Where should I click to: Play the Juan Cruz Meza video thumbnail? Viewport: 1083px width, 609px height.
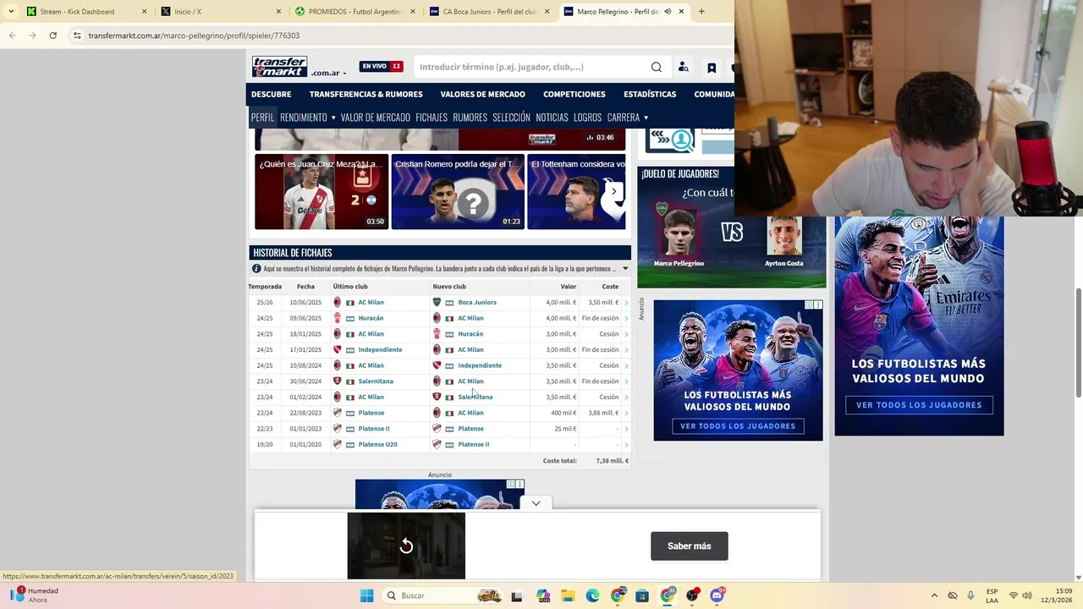tap(322, 192)
